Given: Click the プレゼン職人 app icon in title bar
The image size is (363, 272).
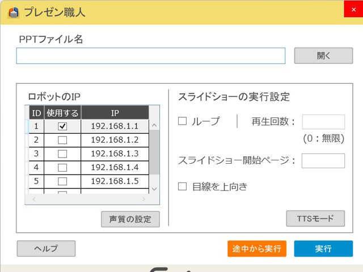Looking at the screenshot, I should pyautogui.click(x=13, y=12).
